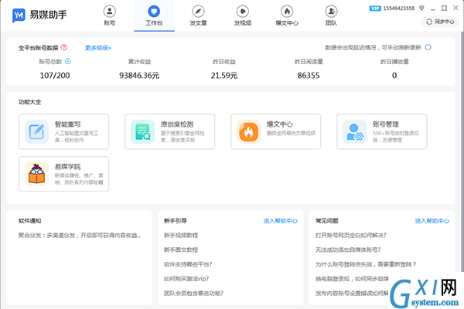Image resolution: width=464 pixels, height=309 pixels.
Task: Click the blue icon beside 账号总数
Action: 68,61
